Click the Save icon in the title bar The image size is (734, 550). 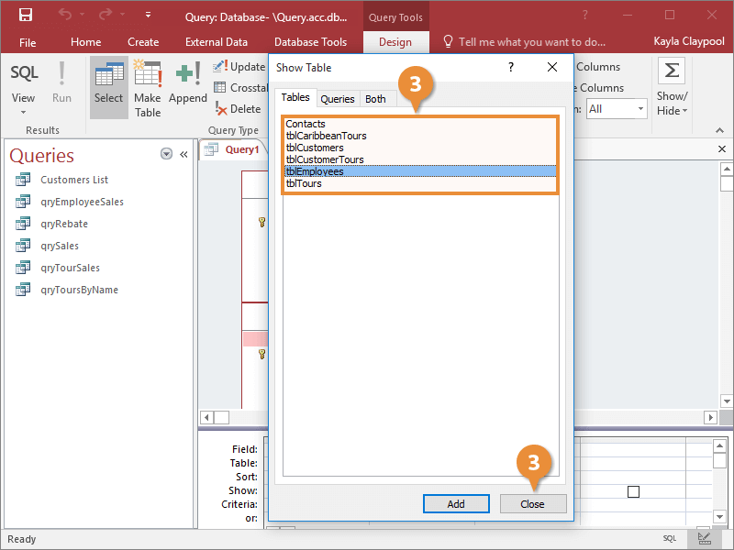pyautogui.click(x=26, y=15)
